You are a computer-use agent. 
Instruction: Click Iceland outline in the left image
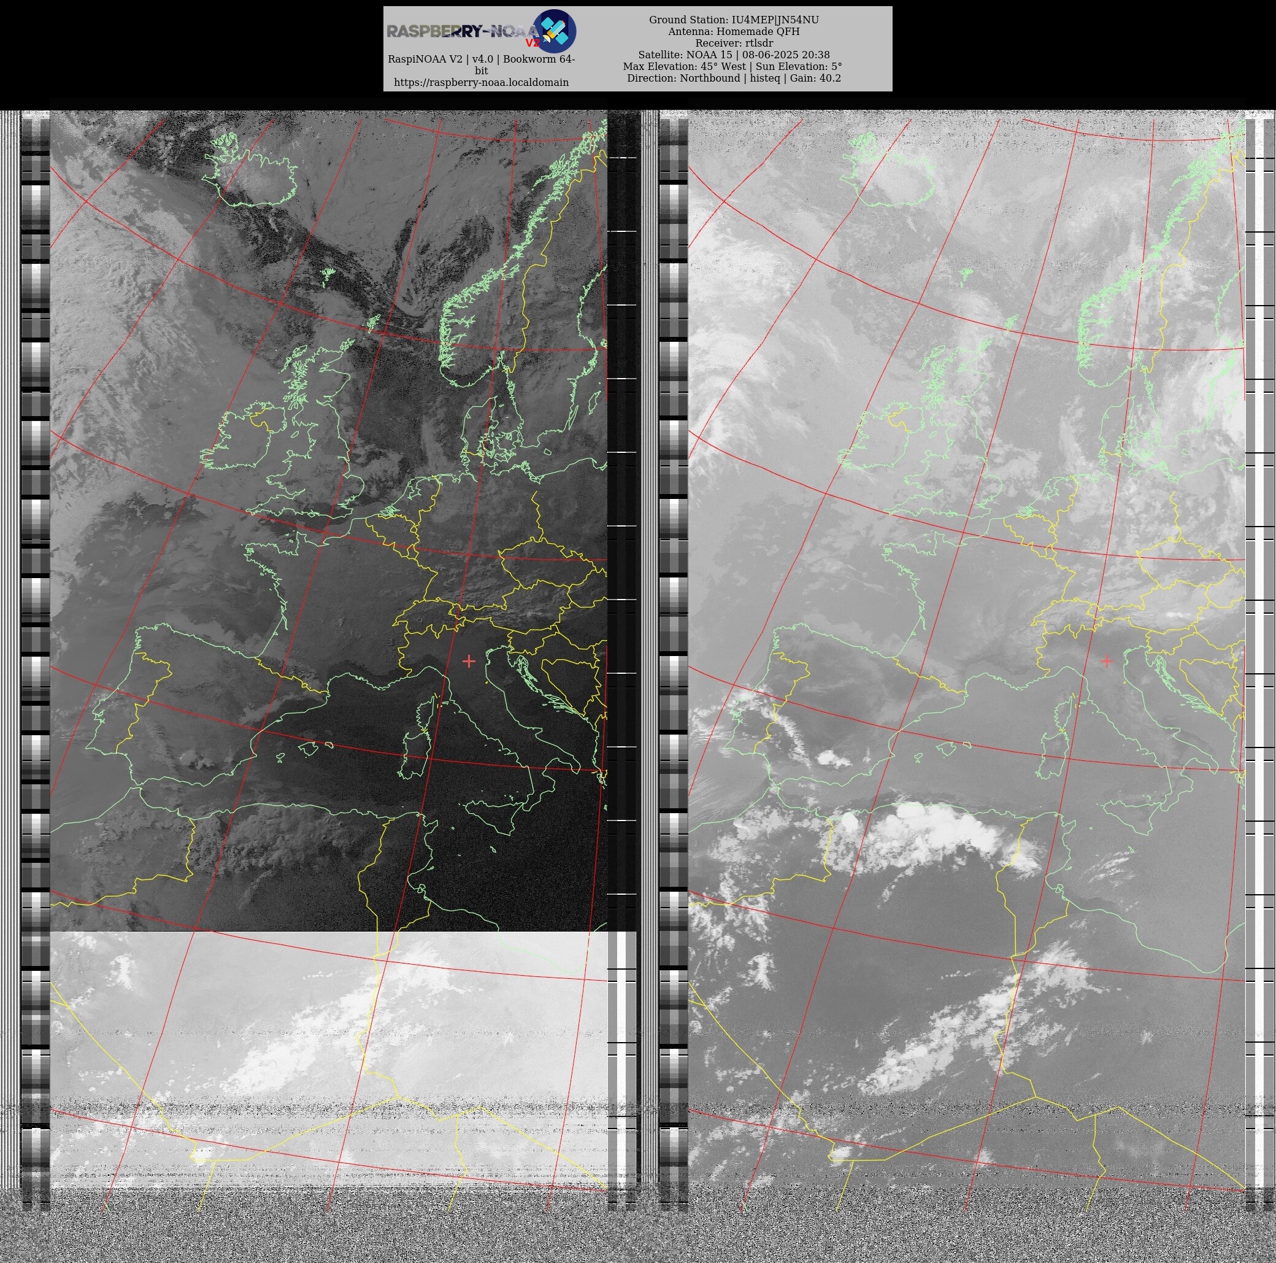point(250,171)
